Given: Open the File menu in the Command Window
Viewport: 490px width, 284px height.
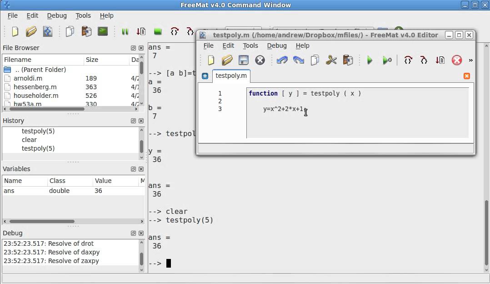Looking at the screenshot, I should (13, 15).
